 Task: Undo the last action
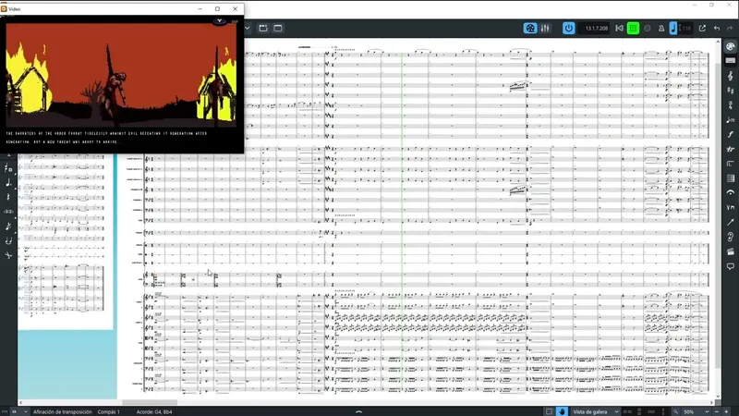[717, 29]
